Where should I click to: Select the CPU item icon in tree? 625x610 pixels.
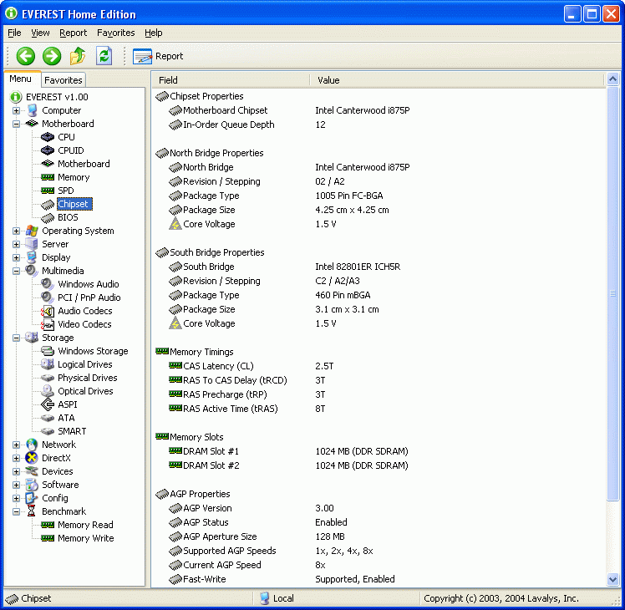pos(48,137)
